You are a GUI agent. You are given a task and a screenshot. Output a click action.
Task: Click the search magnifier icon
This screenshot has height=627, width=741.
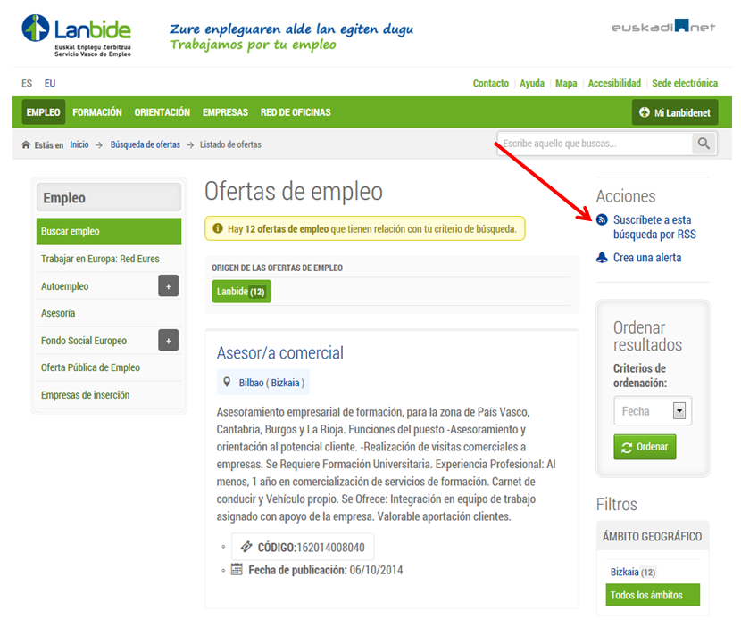[704, 144]
